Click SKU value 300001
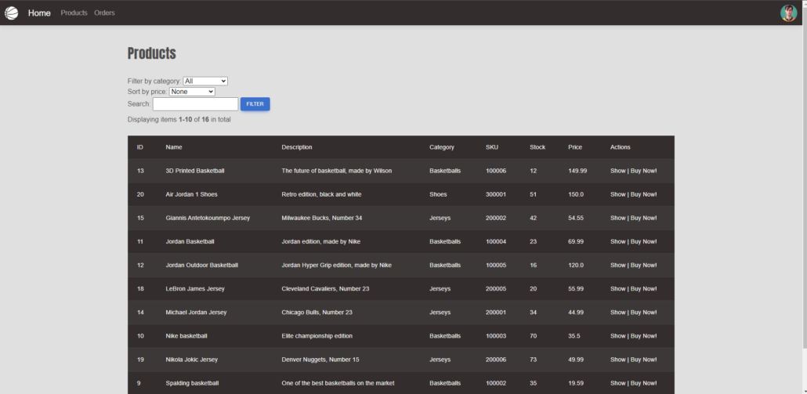The width and height of the screenshot is (807, 394). pyautogui.click(x=496, y=194)
